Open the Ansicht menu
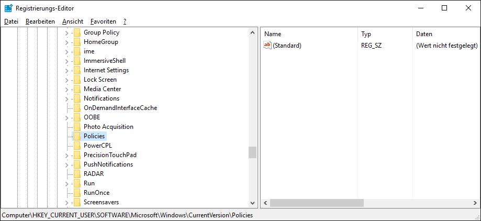Image resolution: width=481 pixels, height=221 pixels. click(x=72, y=21)
